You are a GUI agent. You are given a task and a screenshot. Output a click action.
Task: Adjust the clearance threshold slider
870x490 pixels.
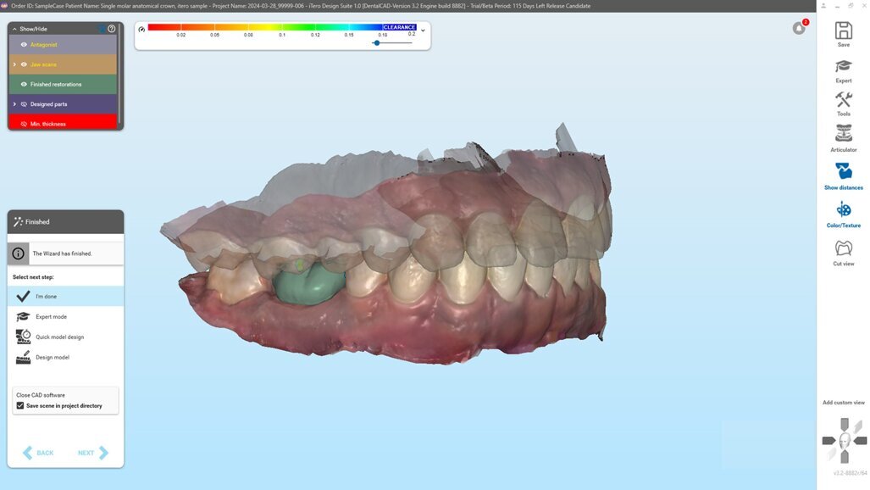tap(376, 42)
